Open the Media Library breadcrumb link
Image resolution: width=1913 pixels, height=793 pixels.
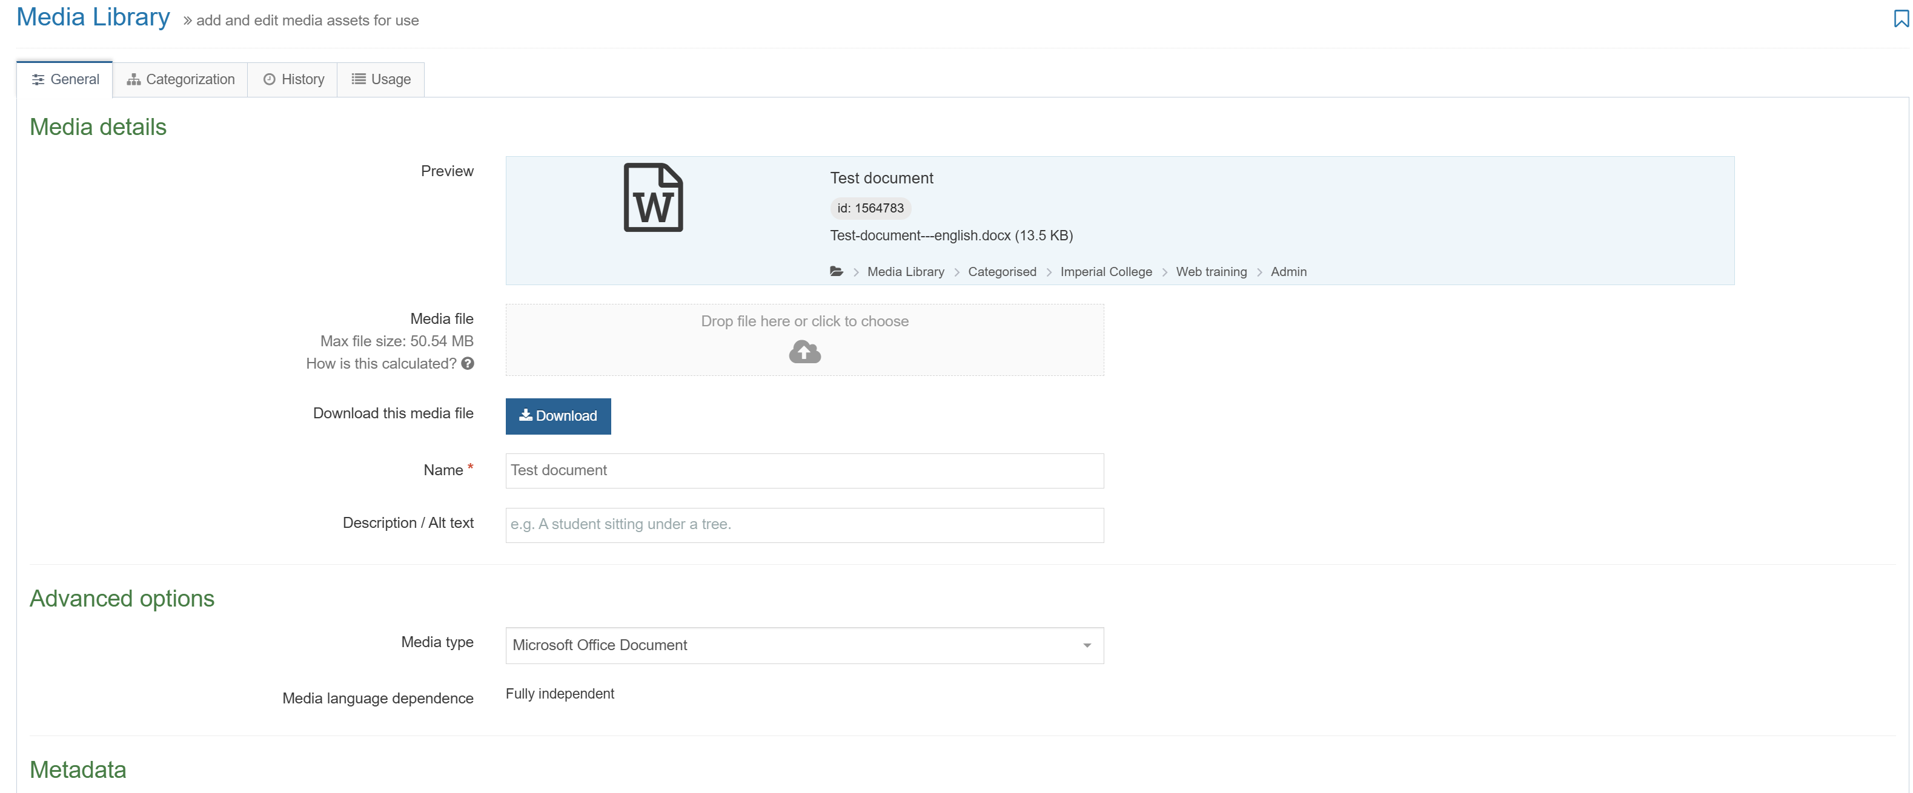click(x=905, y=272)
